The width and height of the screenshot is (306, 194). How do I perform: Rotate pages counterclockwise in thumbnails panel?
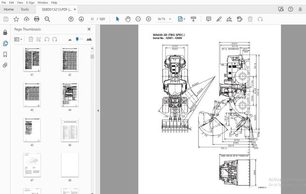[47, 39]
